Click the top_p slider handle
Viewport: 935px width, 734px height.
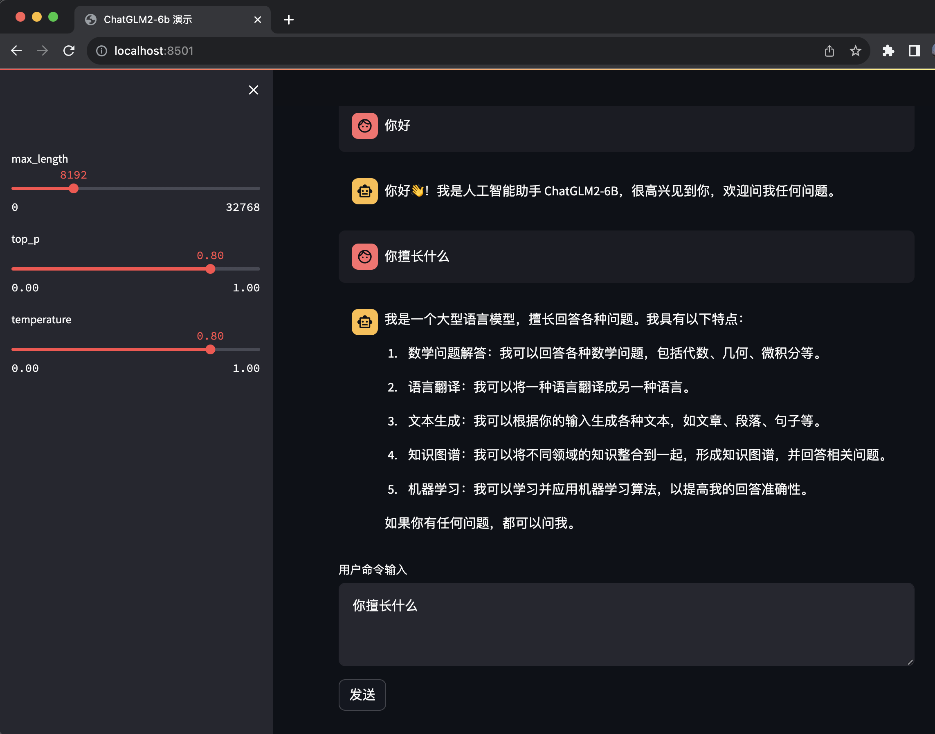click(210, 269)
